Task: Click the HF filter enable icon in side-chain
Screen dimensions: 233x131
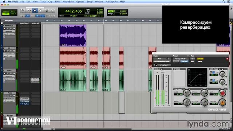Action: [x=214, y=72]
